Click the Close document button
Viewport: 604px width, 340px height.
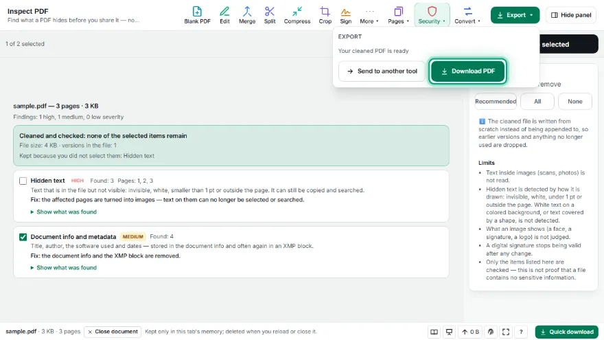tap(113, 332)
